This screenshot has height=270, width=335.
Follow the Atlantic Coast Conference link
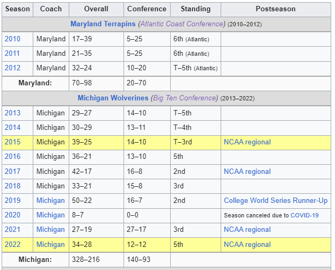tap(181, 24)
